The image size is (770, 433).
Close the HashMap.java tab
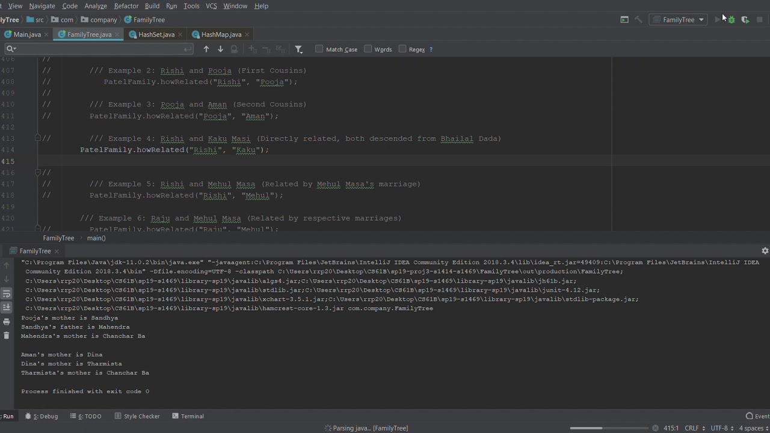point(247,35)
